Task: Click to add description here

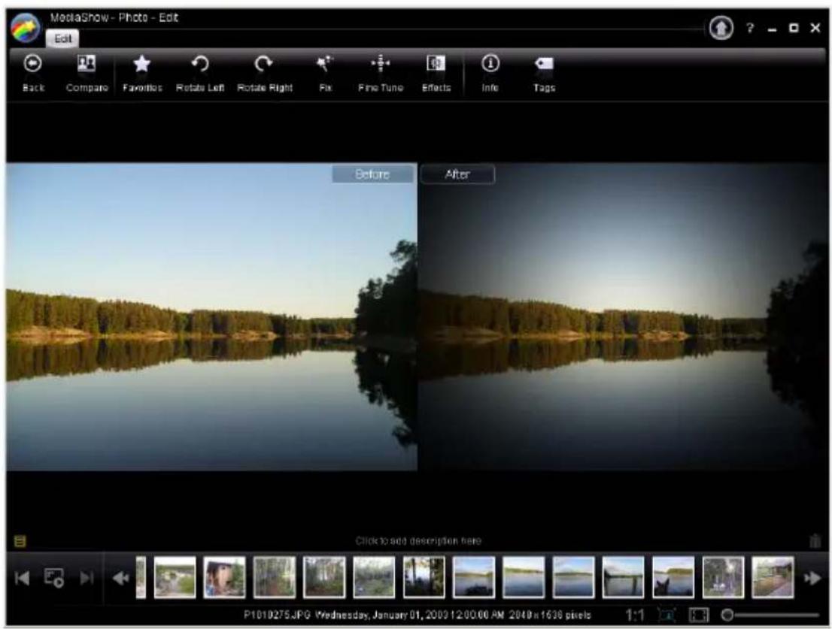Action: [418, 541]
